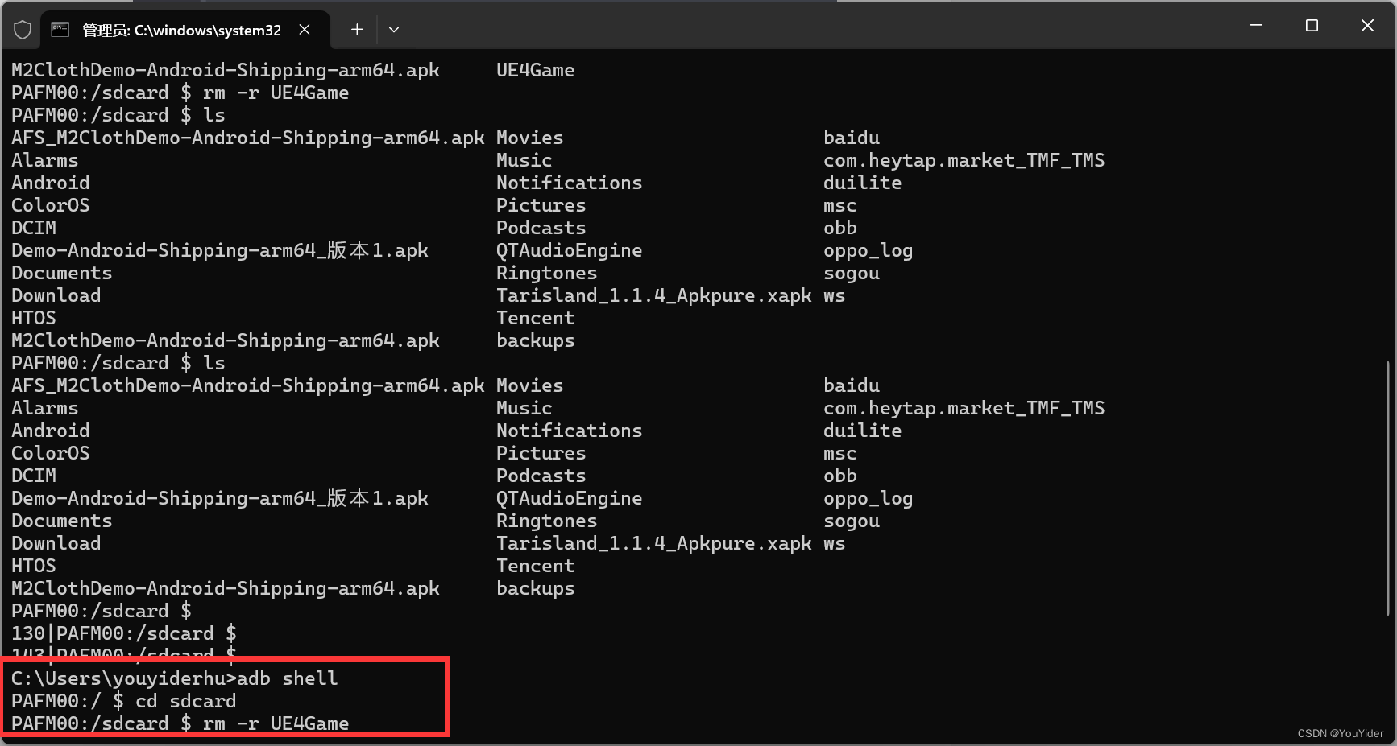This screenshot has height=746, width=1397.
Task: Open a new terminal tab with the plus button
Action: (356, 29)
